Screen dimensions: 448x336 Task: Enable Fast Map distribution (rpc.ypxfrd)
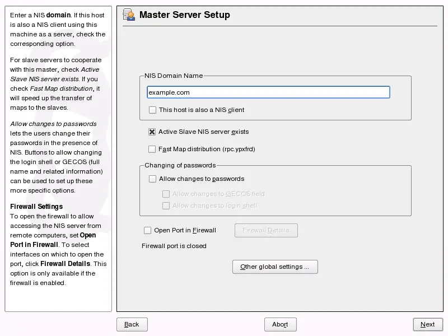tap(152, 149)
